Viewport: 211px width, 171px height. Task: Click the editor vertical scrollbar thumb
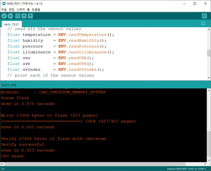pyautogui.click(x=209, y=53)
